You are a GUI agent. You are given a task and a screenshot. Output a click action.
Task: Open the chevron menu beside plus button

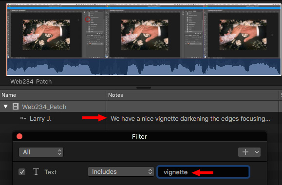point(257,152)
